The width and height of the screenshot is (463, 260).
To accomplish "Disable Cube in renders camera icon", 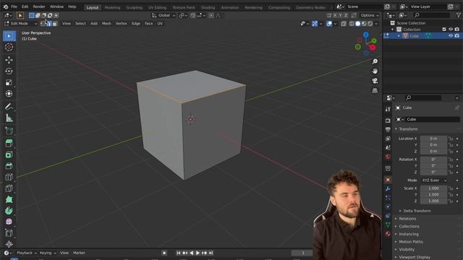I will [x=456, y=35].
